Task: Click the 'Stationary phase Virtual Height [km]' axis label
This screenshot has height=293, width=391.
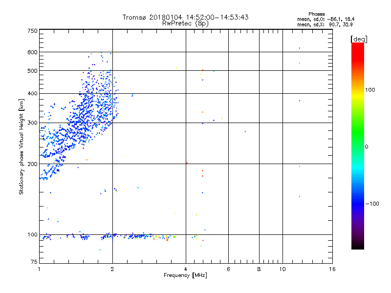Action: click(x=22, y=146)
